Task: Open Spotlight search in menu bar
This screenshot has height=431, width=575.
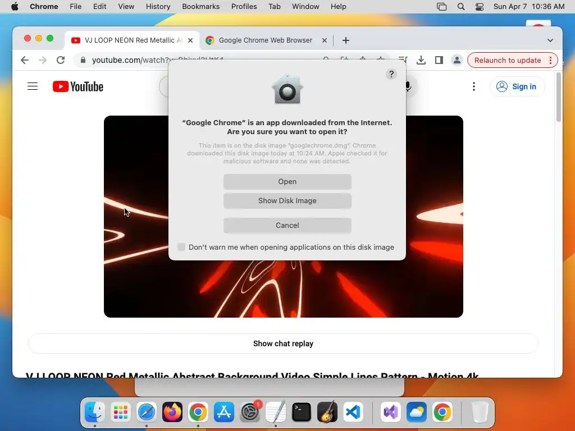Action: 461,7
